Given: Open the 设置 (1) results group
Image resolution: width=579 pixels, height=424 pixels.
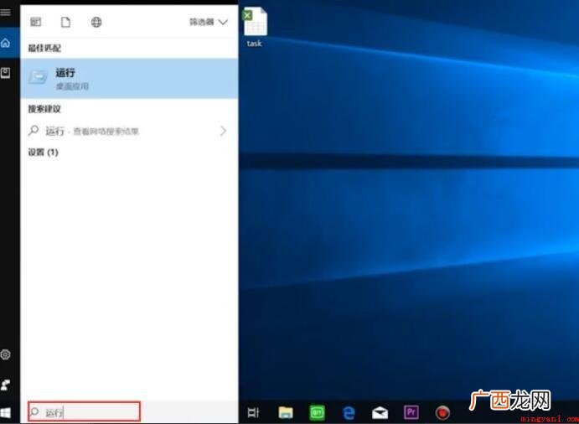Looking at the screenshot, I should click(x=44, y=153).
